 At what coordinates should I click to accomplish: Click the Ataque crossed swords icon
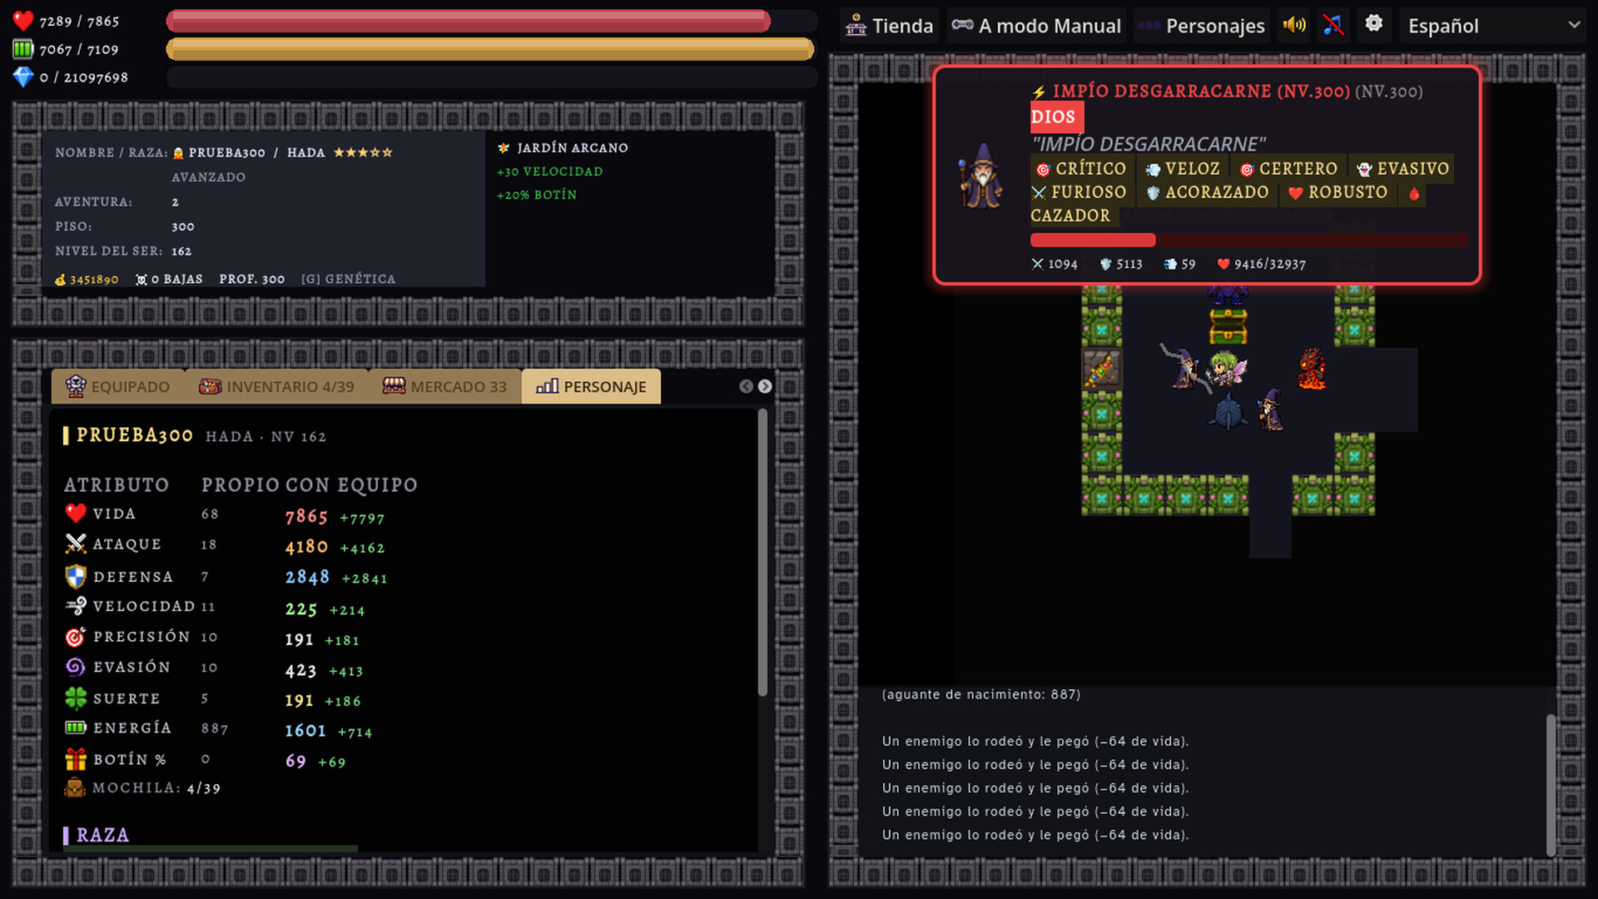pos(76,544)
